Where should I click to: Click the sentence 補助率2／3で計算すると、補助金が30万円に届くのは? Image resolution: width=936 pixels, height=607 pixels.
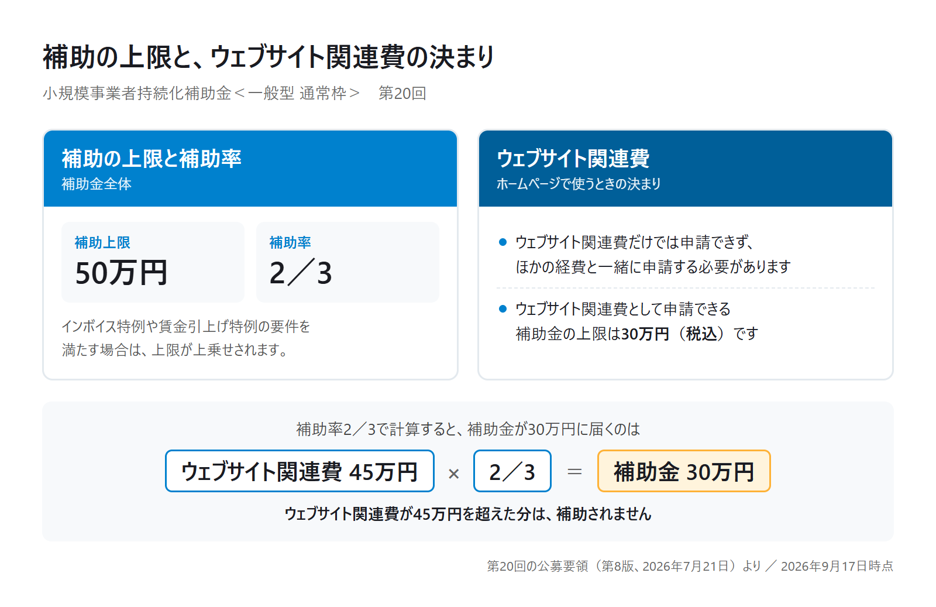pos(468,430)
